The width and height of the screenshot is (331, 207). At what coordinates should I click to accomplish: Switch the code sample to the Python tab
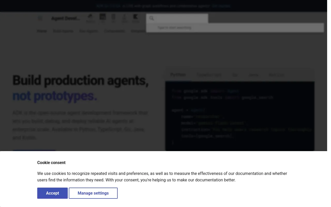[178, 75]
